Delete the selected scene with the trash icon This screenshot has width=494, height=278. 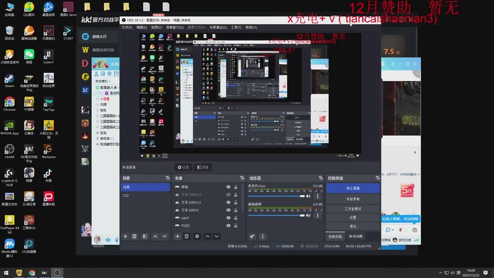[135, 236]
